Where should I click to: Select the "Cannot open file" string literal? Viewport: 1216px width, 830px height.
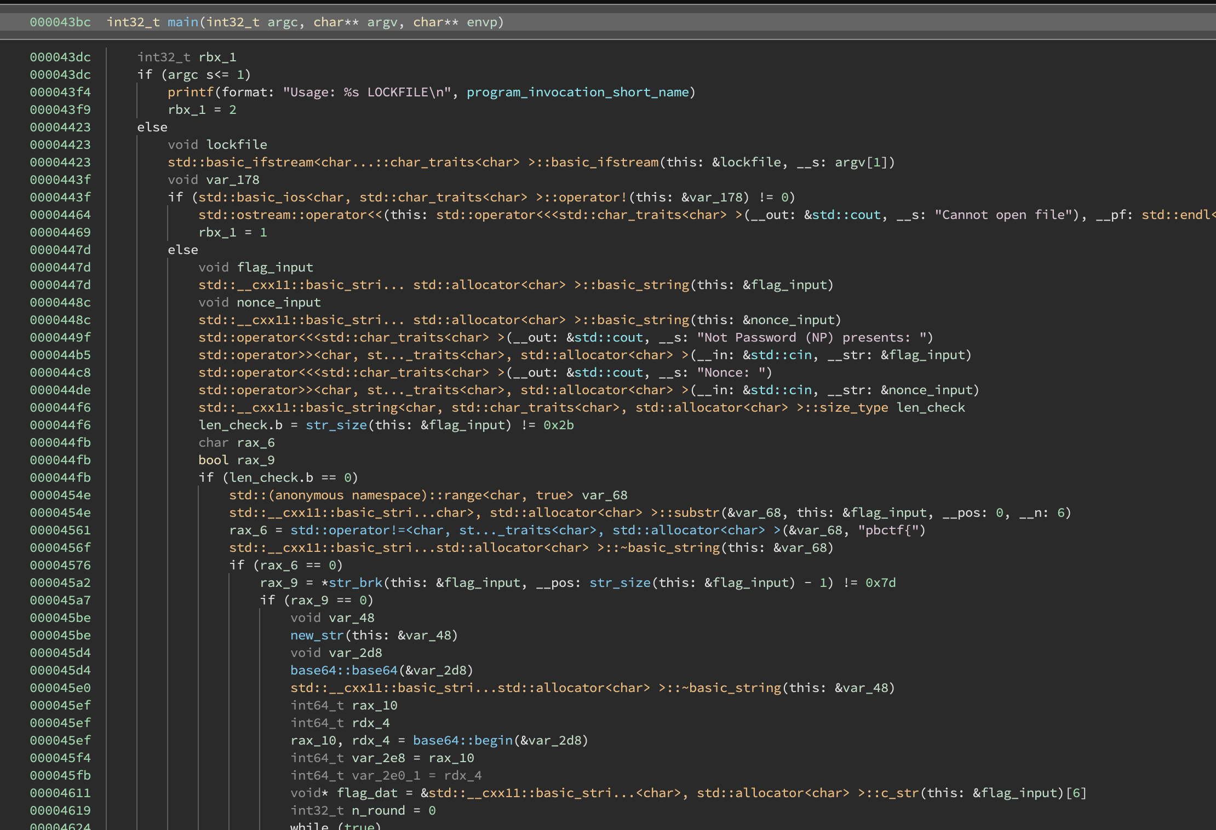1002,215
